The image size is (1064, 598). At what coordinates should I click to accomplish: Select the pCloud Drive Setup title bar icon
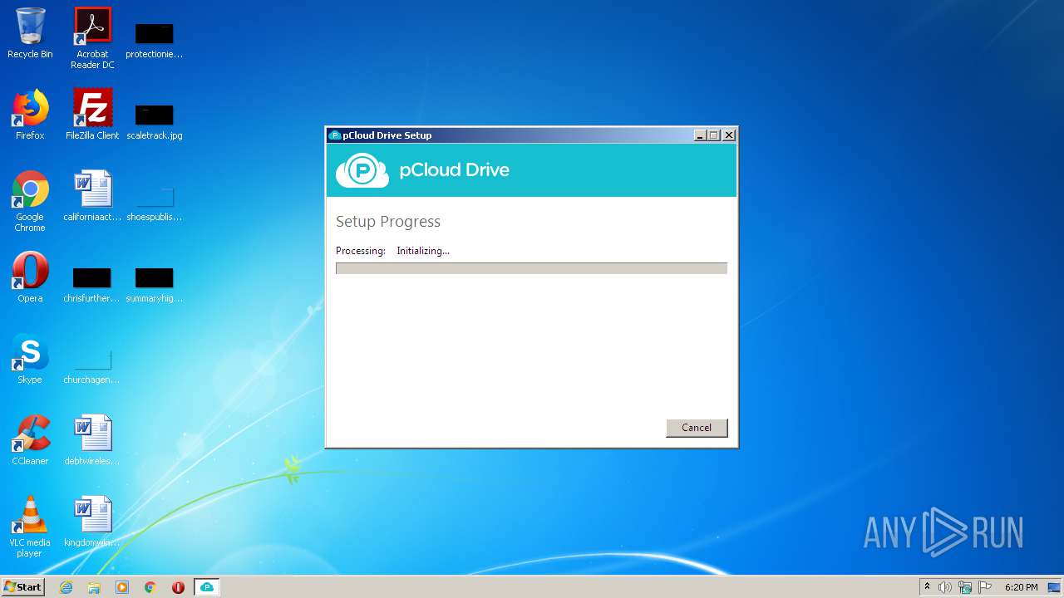[x=335, y=135]
